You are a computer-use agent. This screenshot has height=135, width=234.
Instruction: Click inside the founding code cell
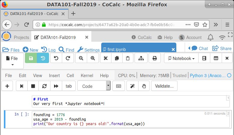click(x=120, y=119)
